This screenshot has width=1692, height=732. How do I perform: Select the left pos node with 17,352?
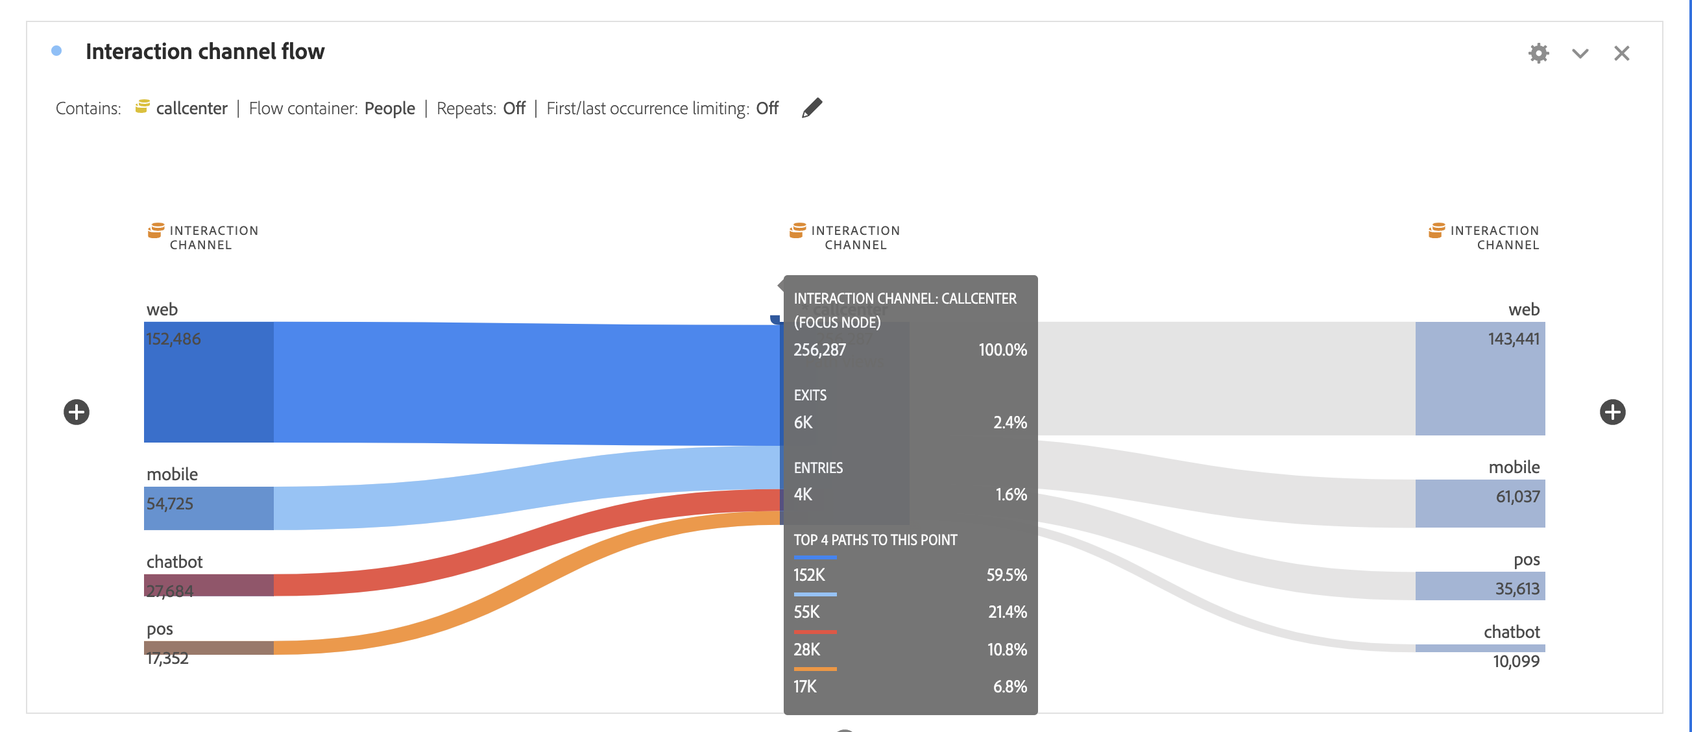[208, 647]
